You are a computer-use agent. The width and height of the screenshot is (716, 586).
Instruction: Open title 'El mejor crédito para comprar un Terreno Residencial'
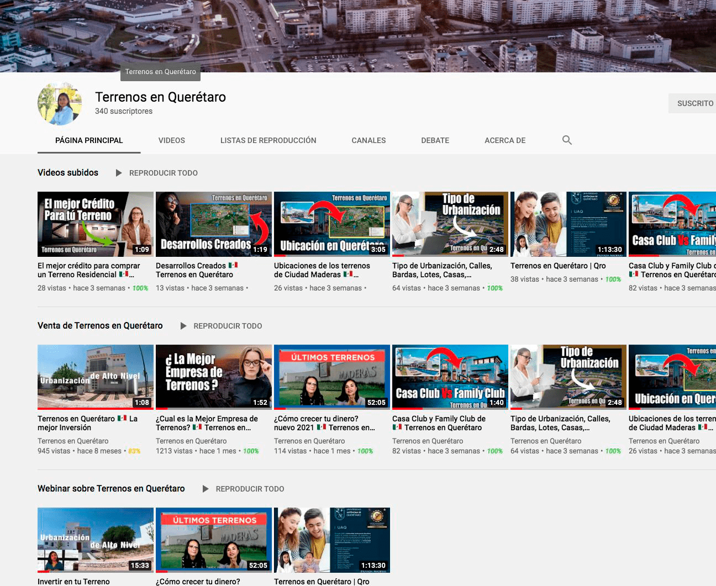pos(89,270)
